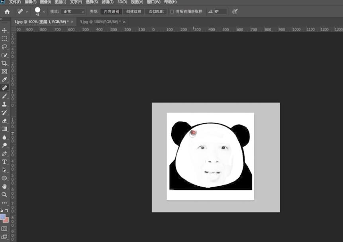Select the Blur tool

click(4, 137)
